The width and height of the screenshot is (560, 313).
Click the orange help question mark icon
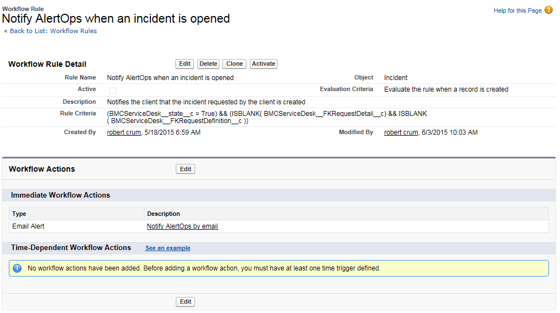(548, 10)
